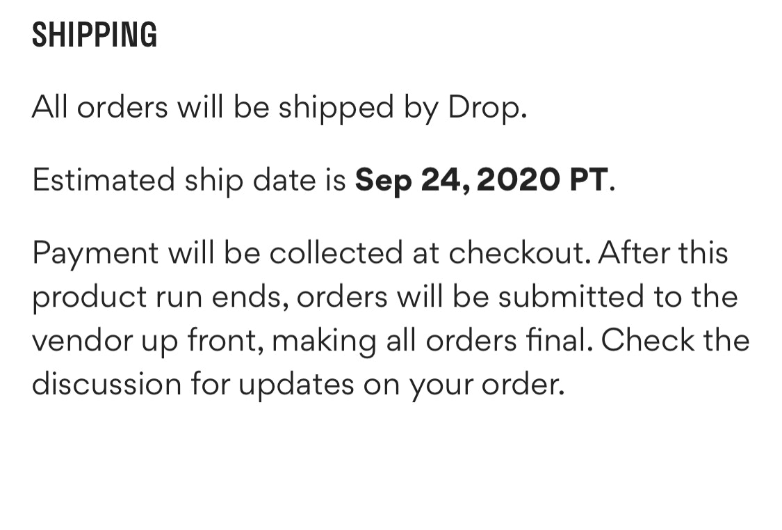Viewport: 782px width, 530px height.
Task: Click the word "checkout" in payment sentence
Action: pyautogui.click(x=518, y=252)
